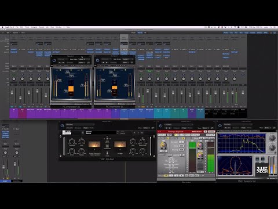Image resolution: width=278 pixels, height=209 pixels.
Task: Click the link icon in VBC FG-Red header
Action: 153,128
